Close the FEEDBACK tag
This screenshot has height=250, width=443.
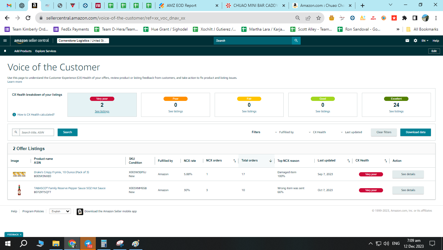pyautogui.click(x=21, y=234)
